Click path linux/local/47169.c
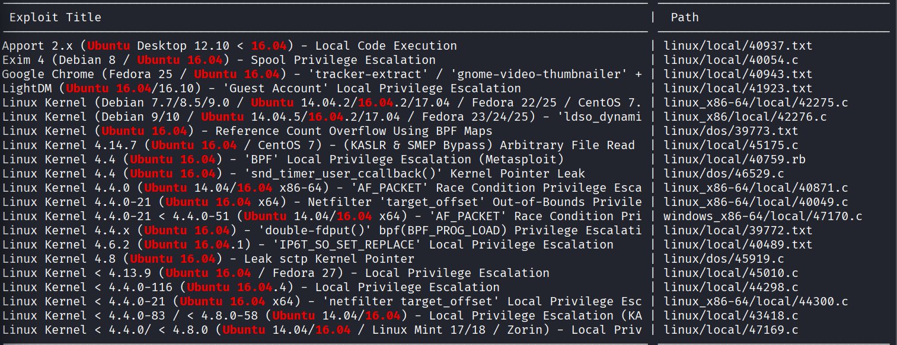This screenshot has height=345, width=897. pos(731,330)
